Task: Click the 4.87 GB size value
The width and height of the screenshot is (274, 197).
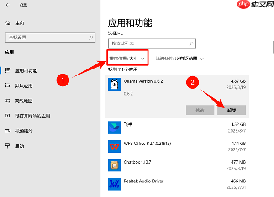Action: [238, 81]
